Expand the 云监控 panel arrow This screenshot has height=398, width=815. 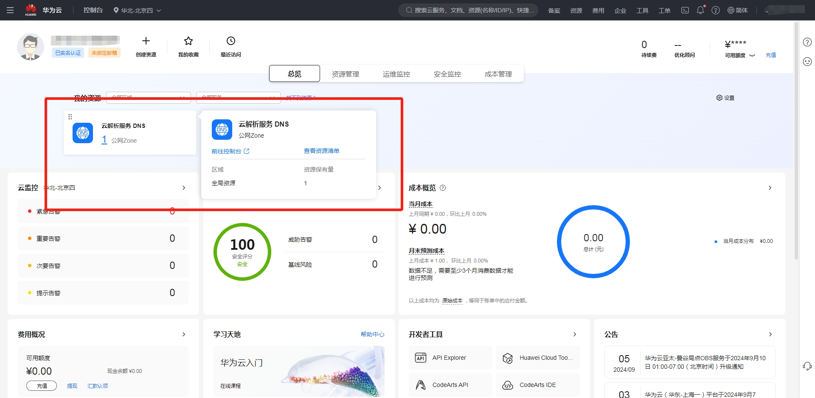click(x=184, y=188)
